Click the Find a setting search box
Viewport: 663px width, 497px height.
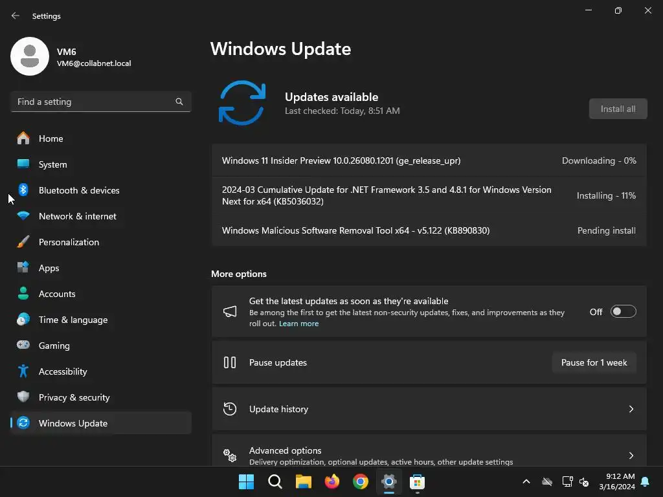click(x=100, y=102)
